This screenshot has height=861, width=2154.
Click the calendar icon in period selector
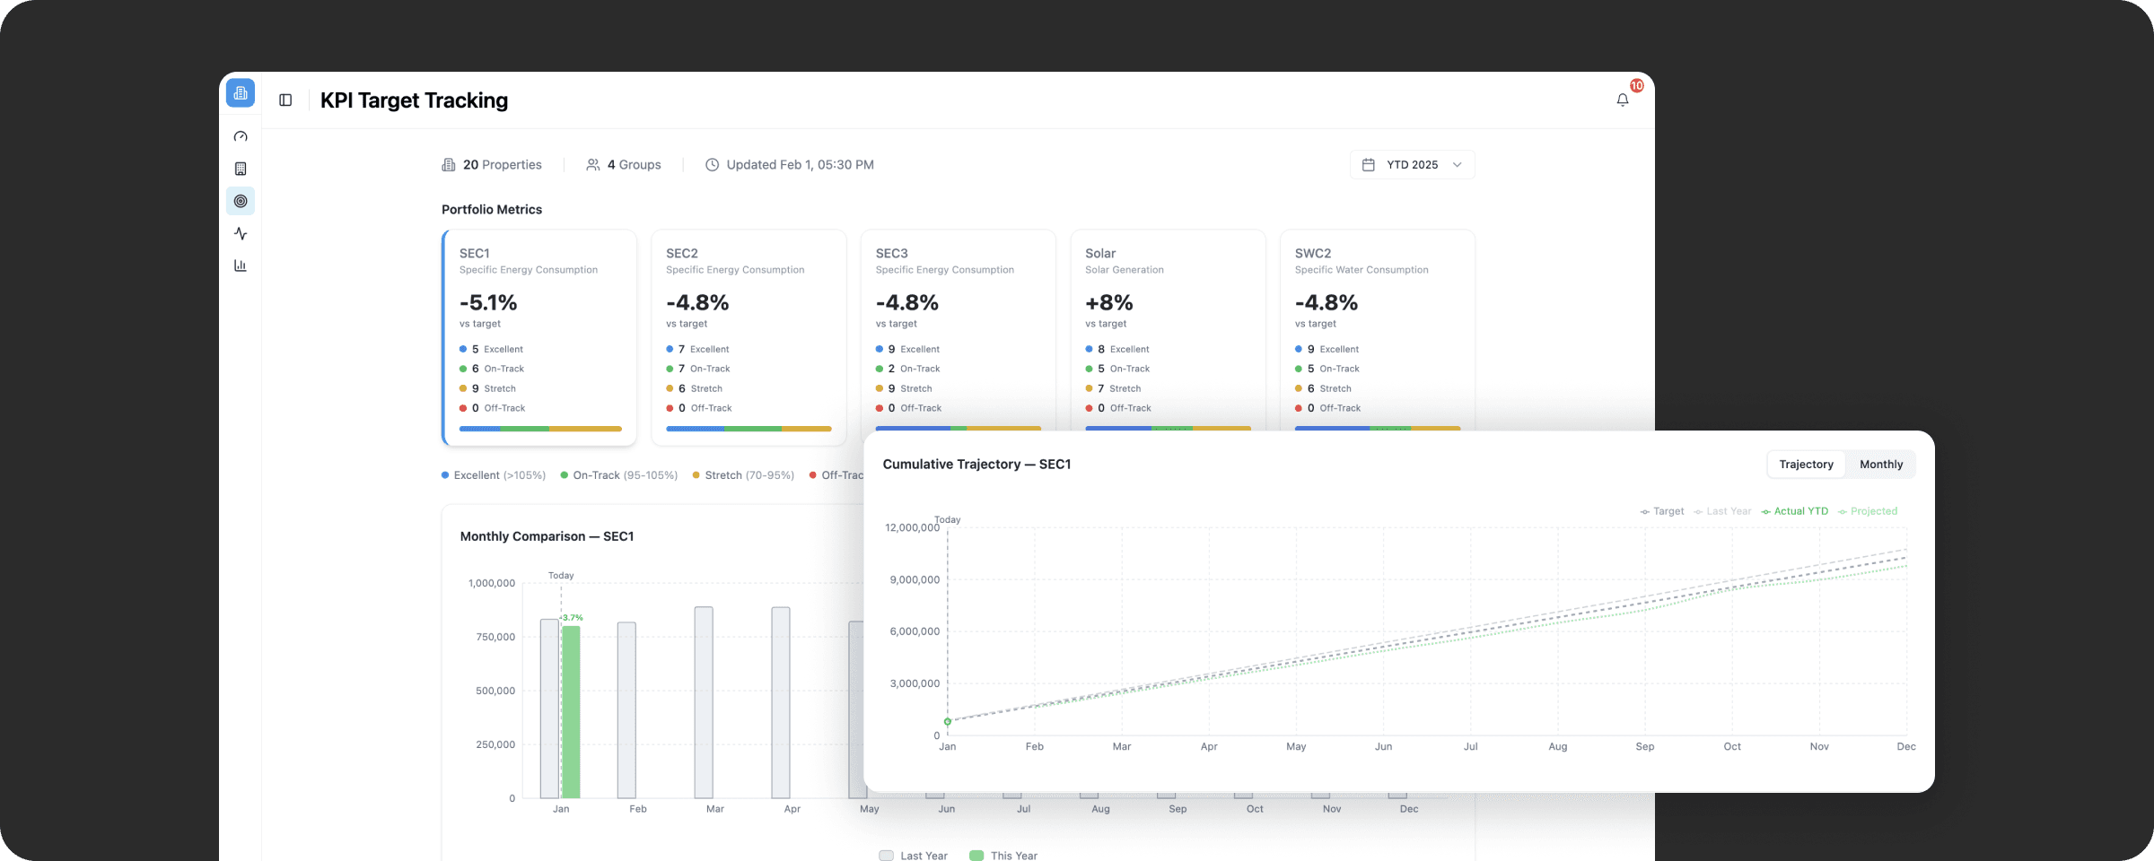(x=1369, y=165)
